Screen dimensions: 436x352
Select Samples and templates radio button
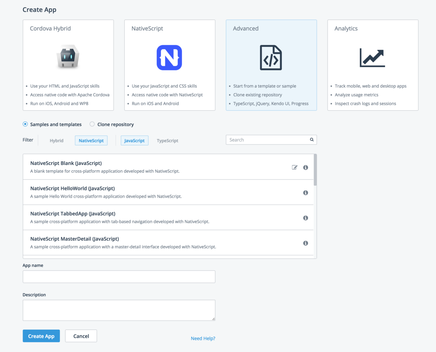click(x=25, y=124)
